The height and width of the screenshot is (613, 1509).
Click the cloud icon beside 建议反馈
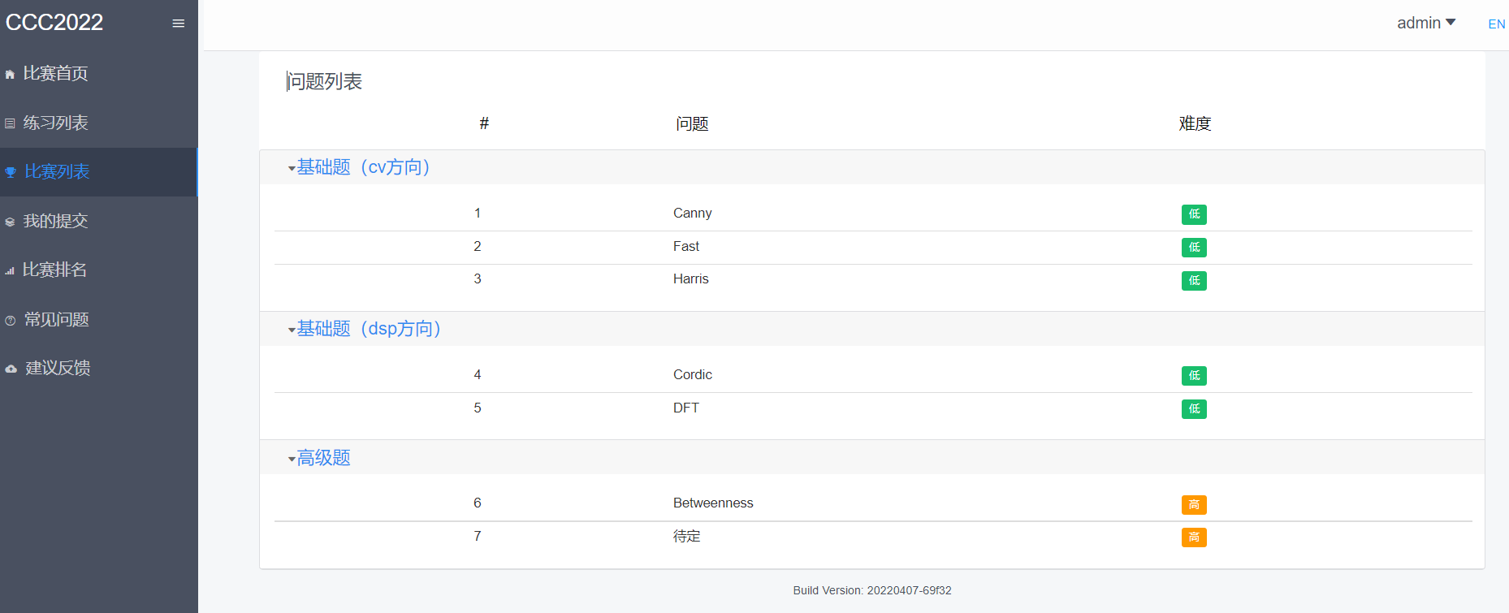coord(11,369)
